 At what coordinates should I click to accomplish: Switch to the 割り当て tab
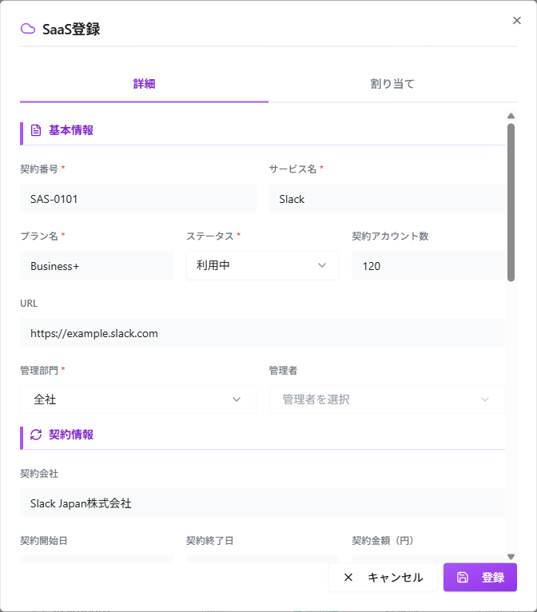pyautogui.click(x=392, y=84)
